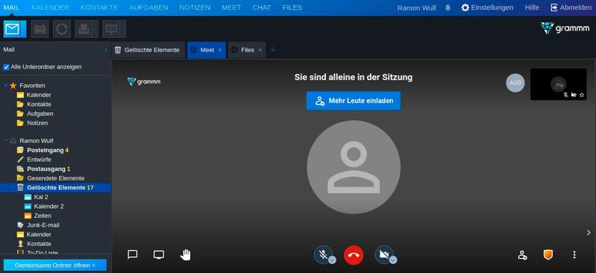This screenshot has height=273, width=596.
Task: Open Kalender under Favoriten
Action: click(39, 95)
